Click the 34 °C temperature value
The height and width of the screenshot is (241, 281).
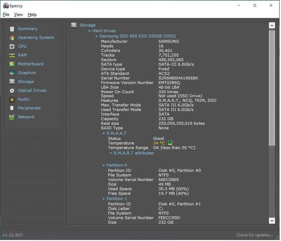click(159, 143)
